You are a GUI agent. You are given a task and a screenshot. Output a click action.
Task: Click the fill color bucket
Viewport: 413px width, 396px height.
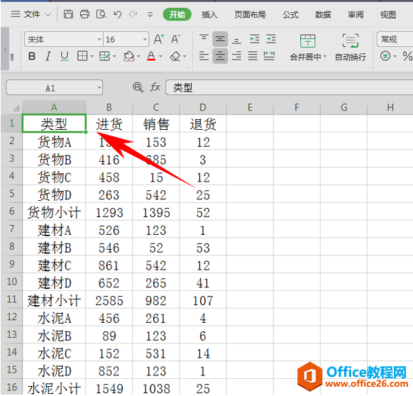click(129, 56)
